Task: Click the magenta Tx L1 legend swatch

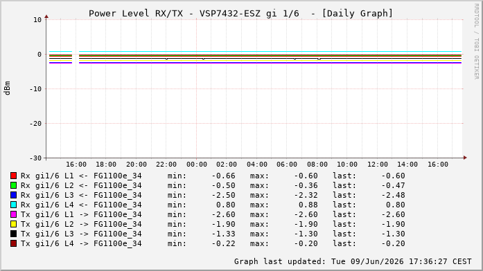Action: click(x=13, y=214)
